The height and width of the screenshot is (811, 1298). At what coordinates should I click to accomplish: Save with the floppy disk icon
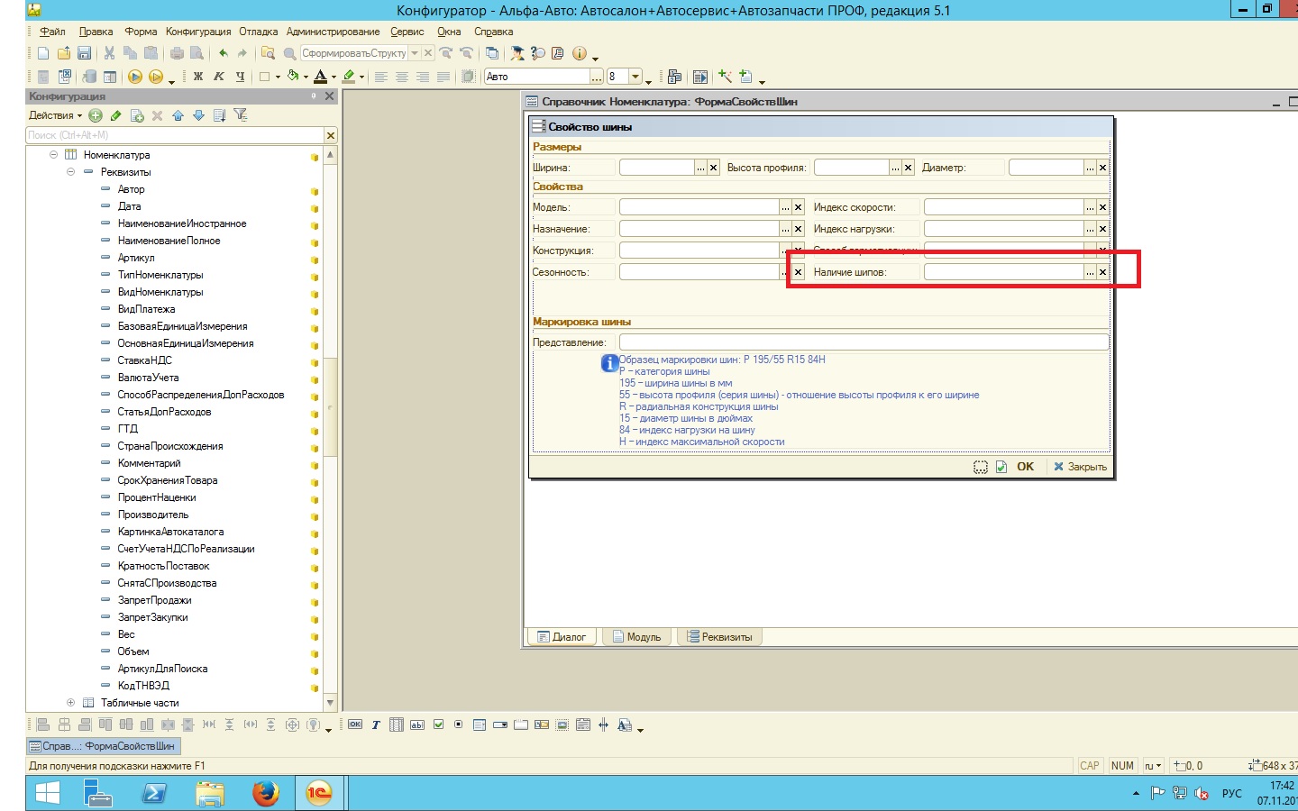(84, 53)
